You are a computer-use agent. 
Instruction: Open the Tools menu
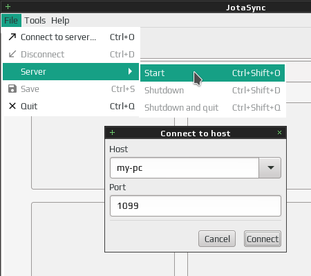click(x=35, y=21)
